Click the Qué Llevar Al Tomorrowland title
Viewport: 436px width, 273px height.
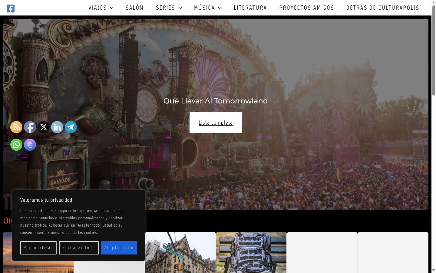216,101
